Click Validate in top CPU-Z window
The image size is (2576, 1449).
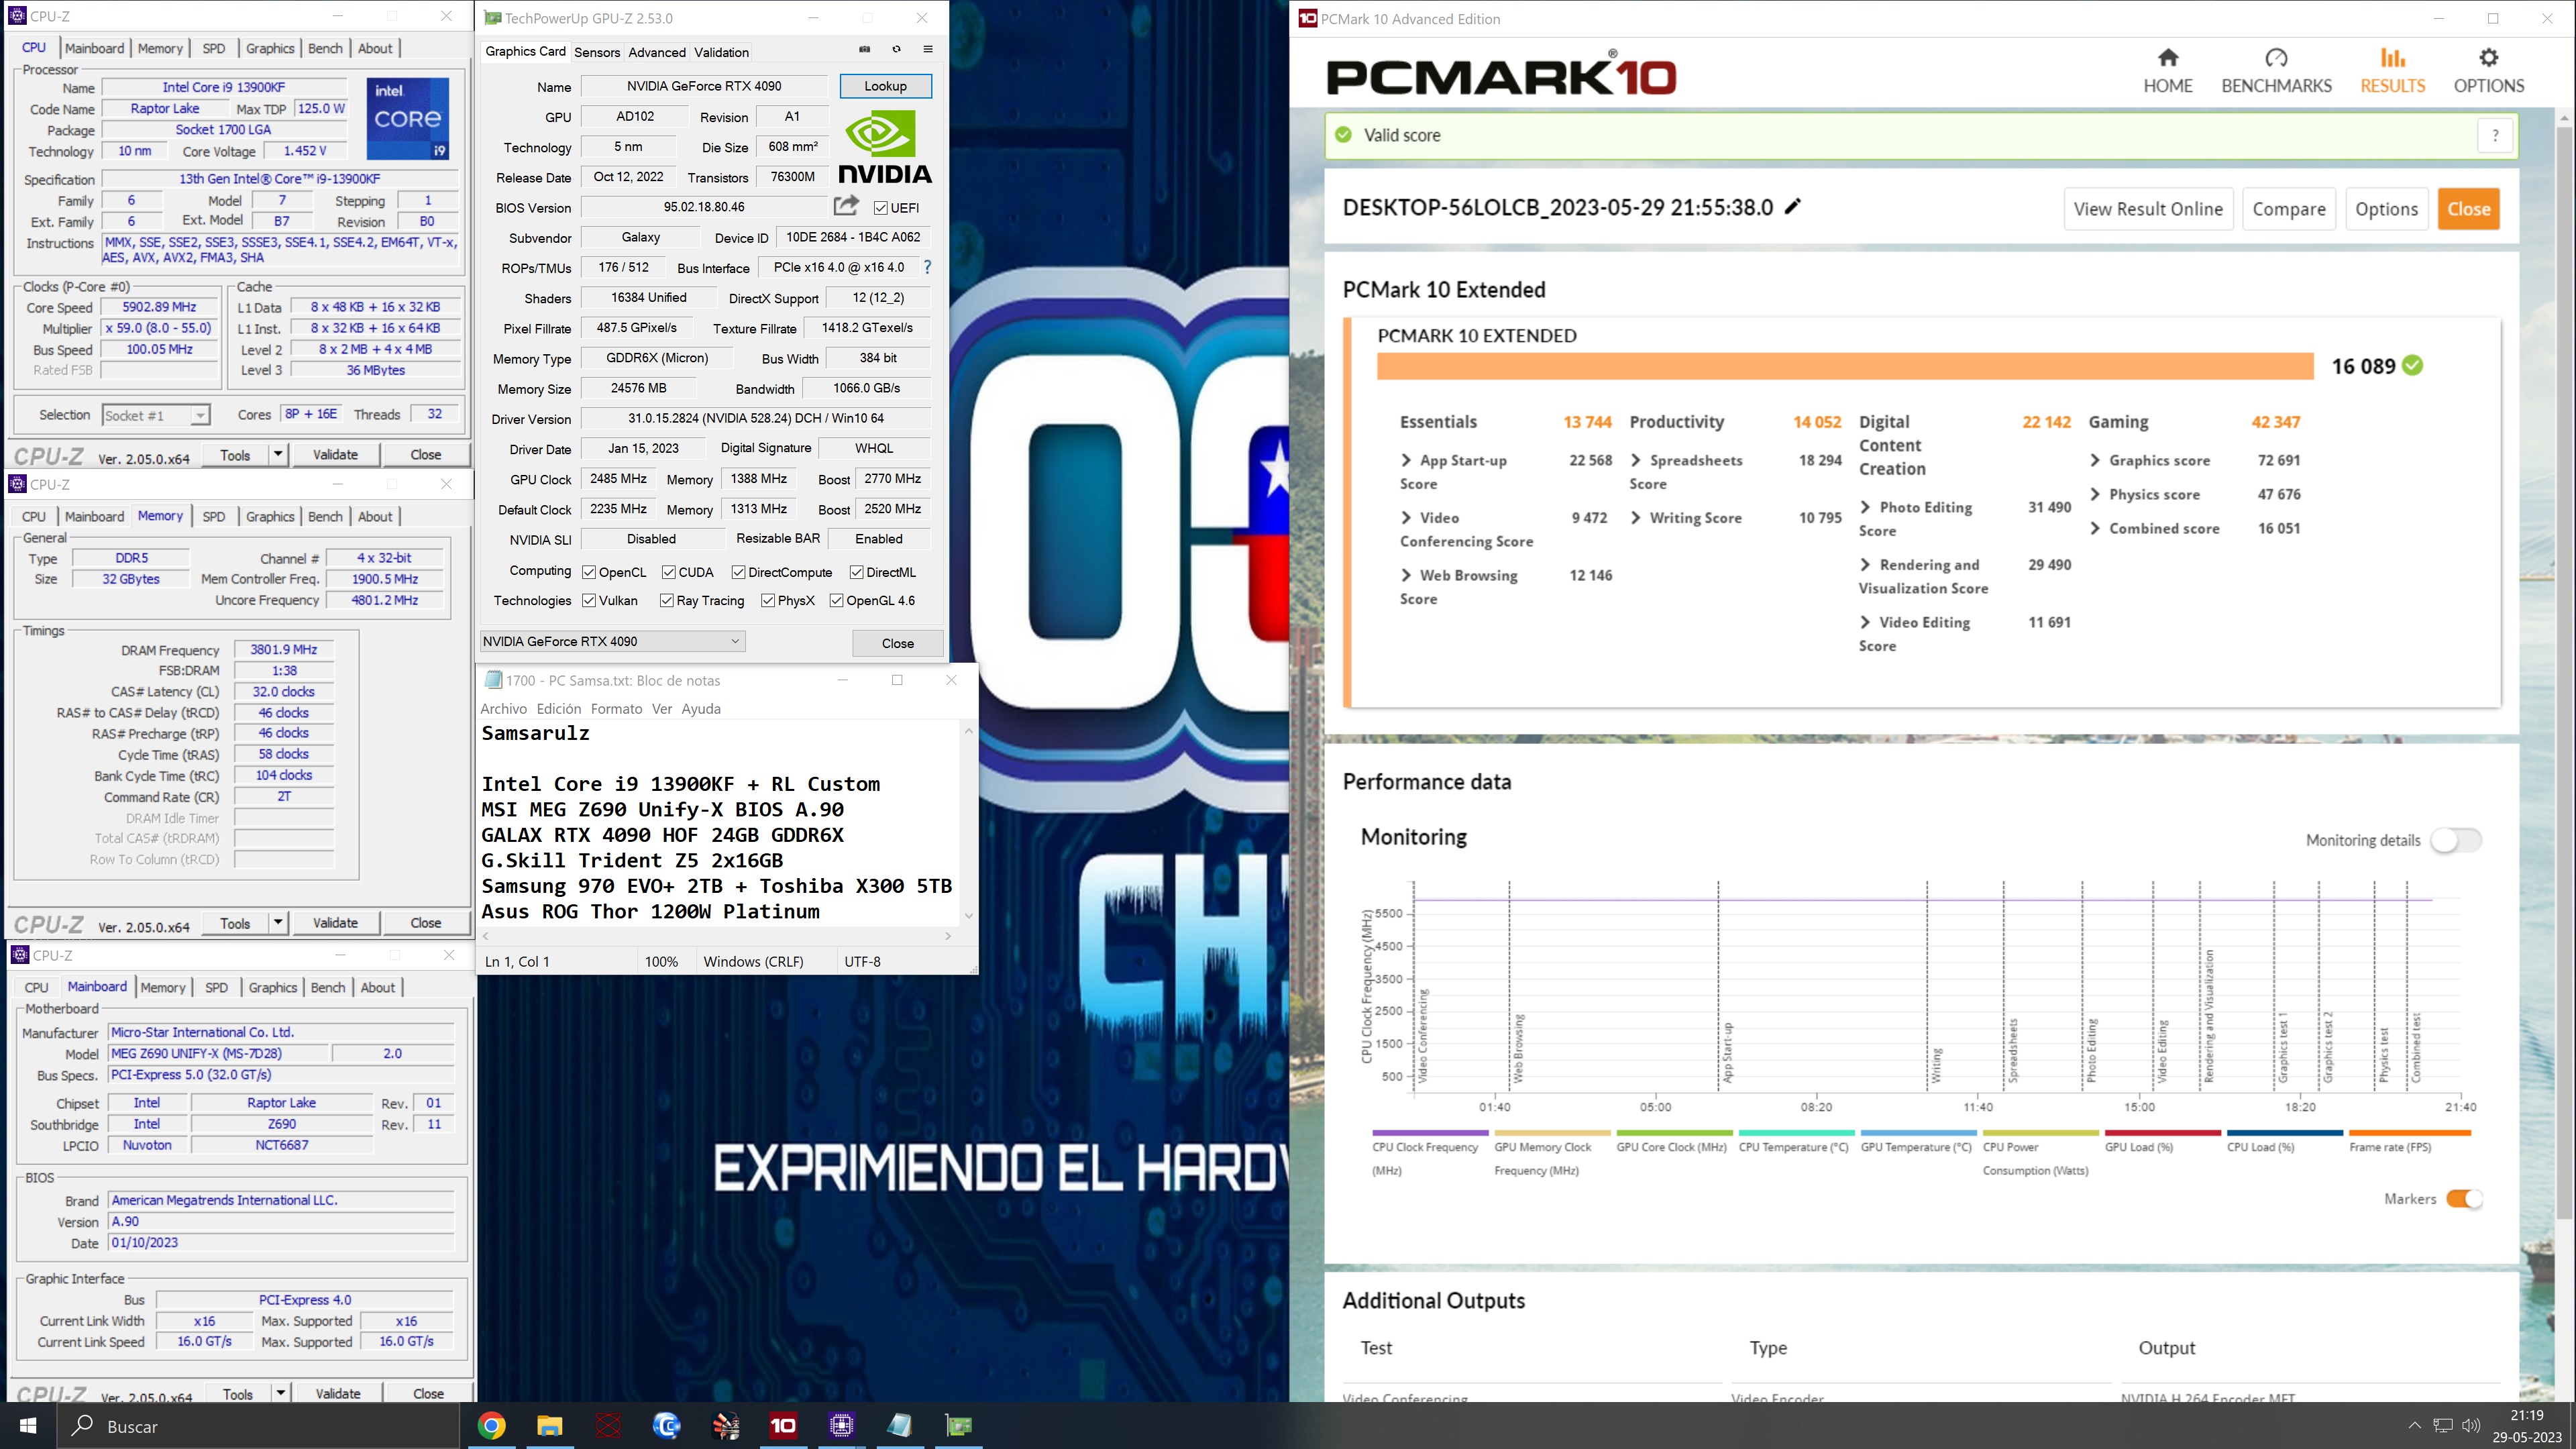click(335, 455)
